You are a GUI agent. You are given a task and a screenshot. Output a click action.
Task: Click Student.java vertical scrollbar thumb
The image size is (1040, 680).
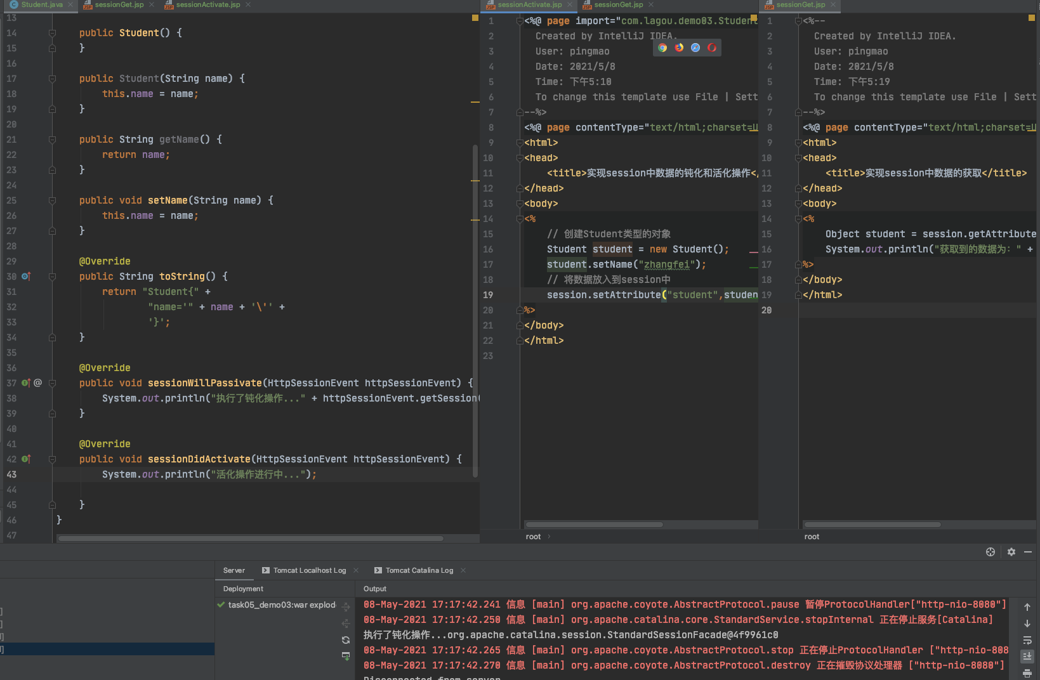click(475, 311)
